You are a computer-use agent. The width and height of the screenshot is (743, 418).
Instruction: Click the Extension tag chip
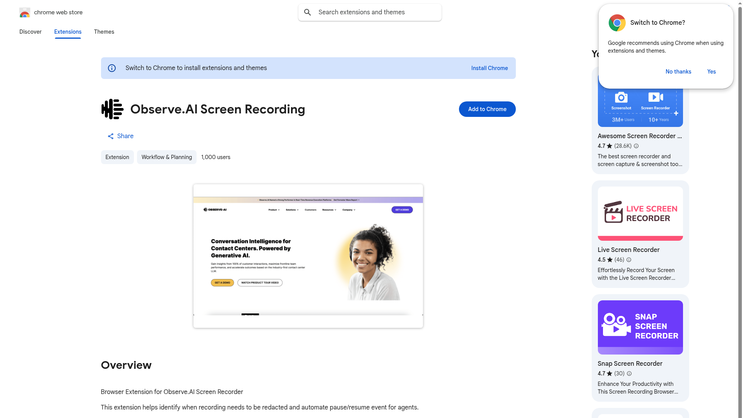coord(117,157)
